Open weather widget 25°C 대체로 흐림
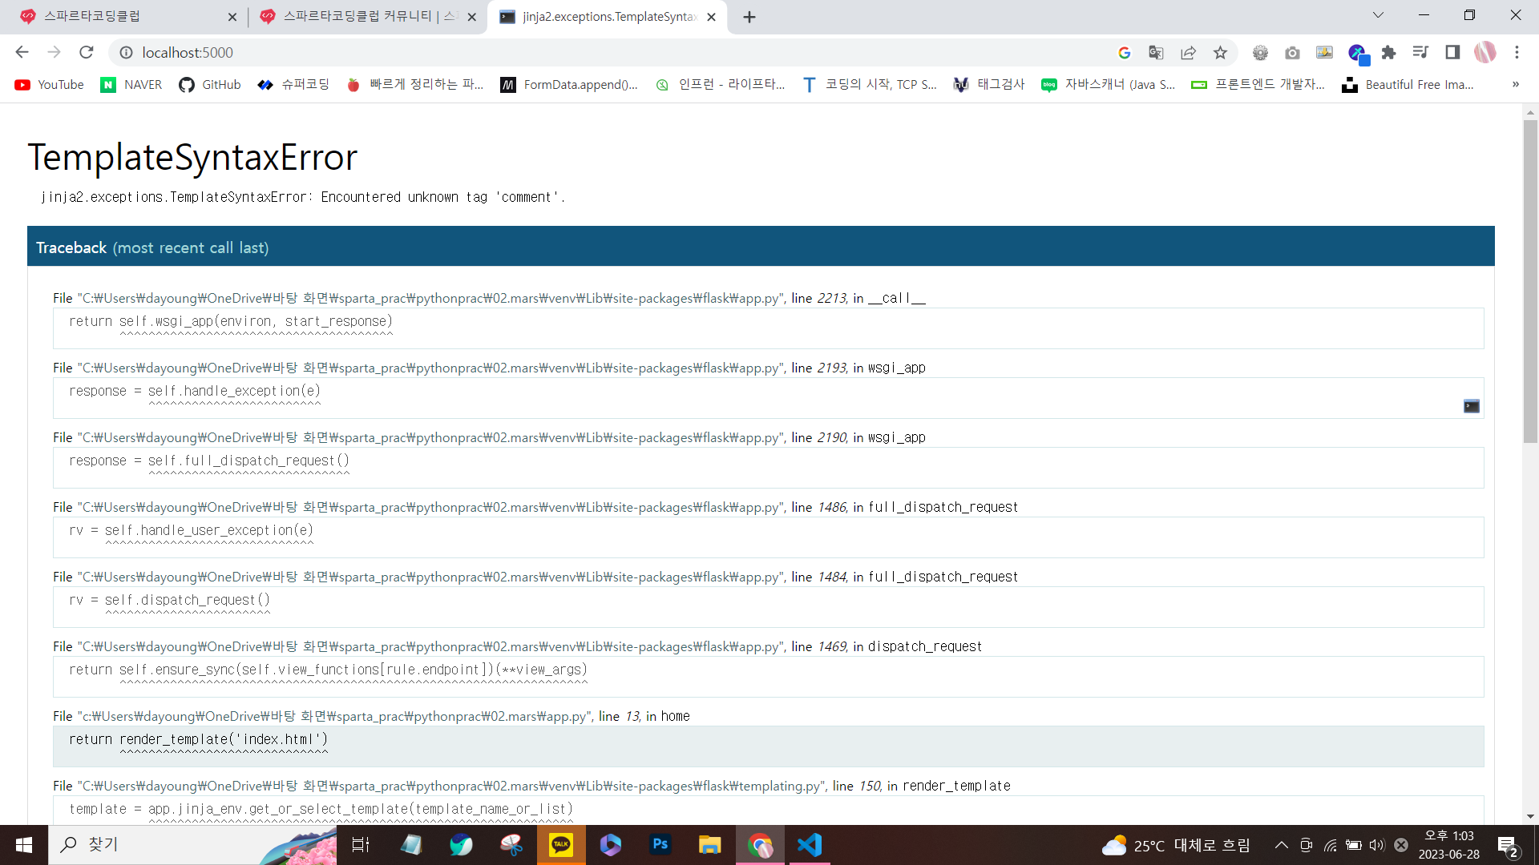Image resolution: width=1539 pixels, height=865 pixels. click(1176, 845)
